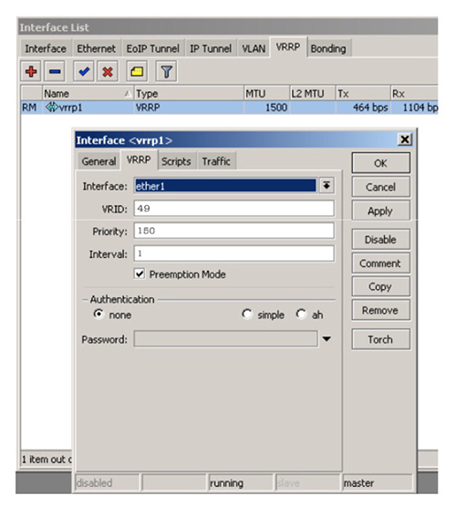Click the blue checkmark Enable icon
Screen dimensions: 456x516
pyautogui.click(x=84, y=71)
